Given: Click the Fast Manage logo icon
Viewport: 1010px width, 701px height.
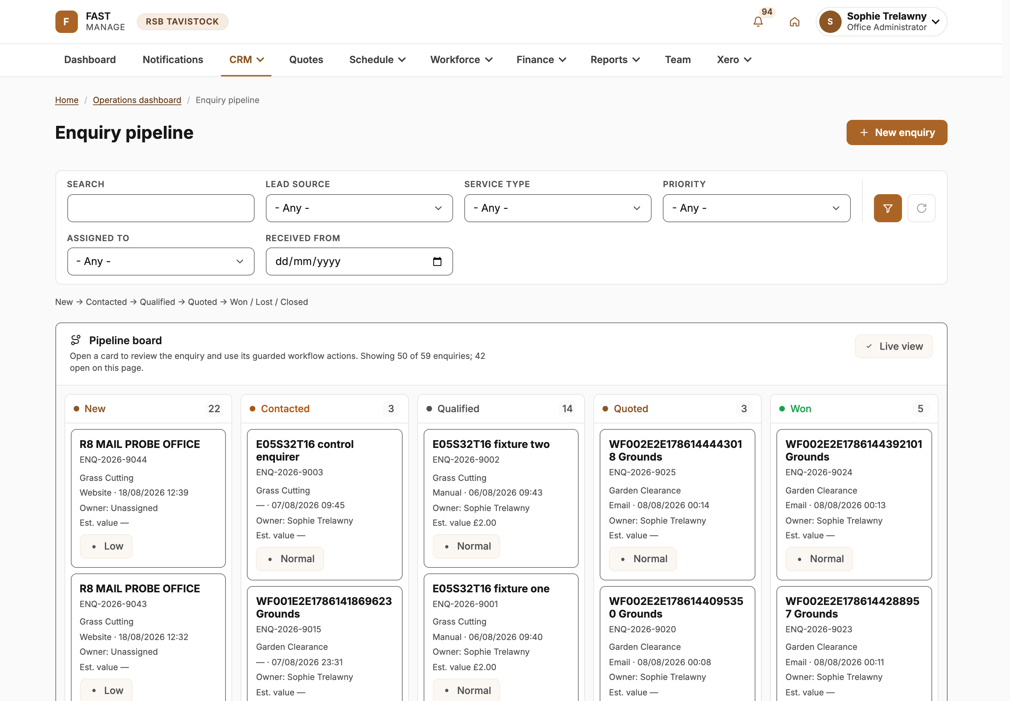Looking at the screenshot, I should (x=66, y=21).
